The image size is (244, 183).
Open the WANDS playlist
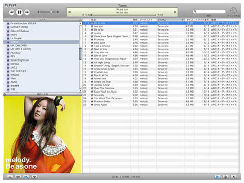[x=41, y=75]
